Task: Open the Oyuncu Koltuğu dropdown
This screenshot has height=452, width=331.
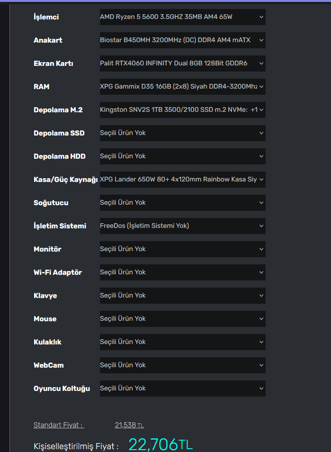Action: [x=183, y=389]
